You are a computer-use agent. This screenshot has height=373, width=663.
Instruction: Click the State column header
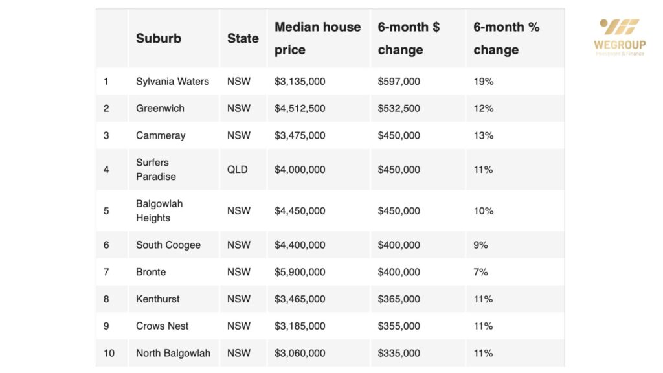pos(243,38)
